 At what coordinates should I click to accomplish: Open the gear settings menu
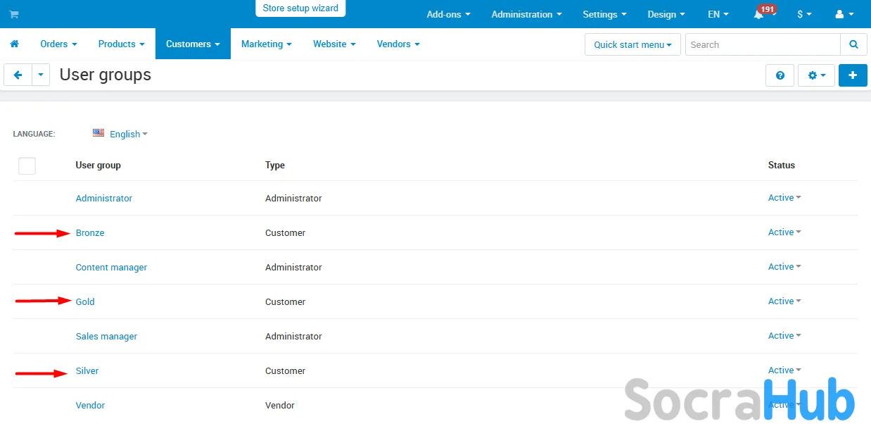pos(816,75)
